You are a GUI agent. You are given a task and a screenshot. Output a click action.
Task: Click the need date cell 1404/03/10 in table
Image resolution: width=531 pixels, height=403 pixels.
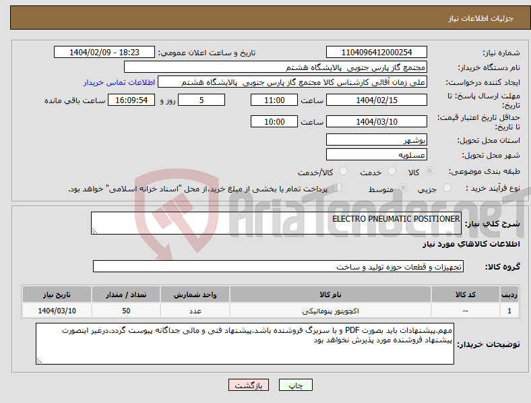[57, 311]
